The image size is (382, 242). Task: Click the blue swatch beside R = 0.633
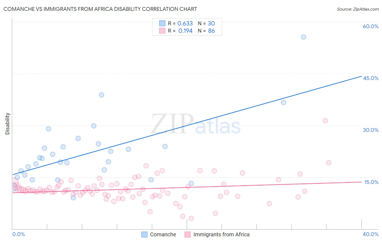[x=162, y=23]
